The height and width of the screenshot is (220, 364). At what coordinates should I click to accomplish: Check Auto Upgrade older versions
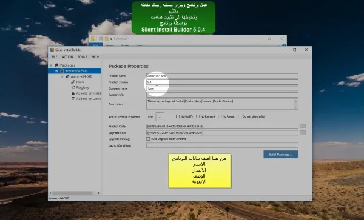click(148, 139)
